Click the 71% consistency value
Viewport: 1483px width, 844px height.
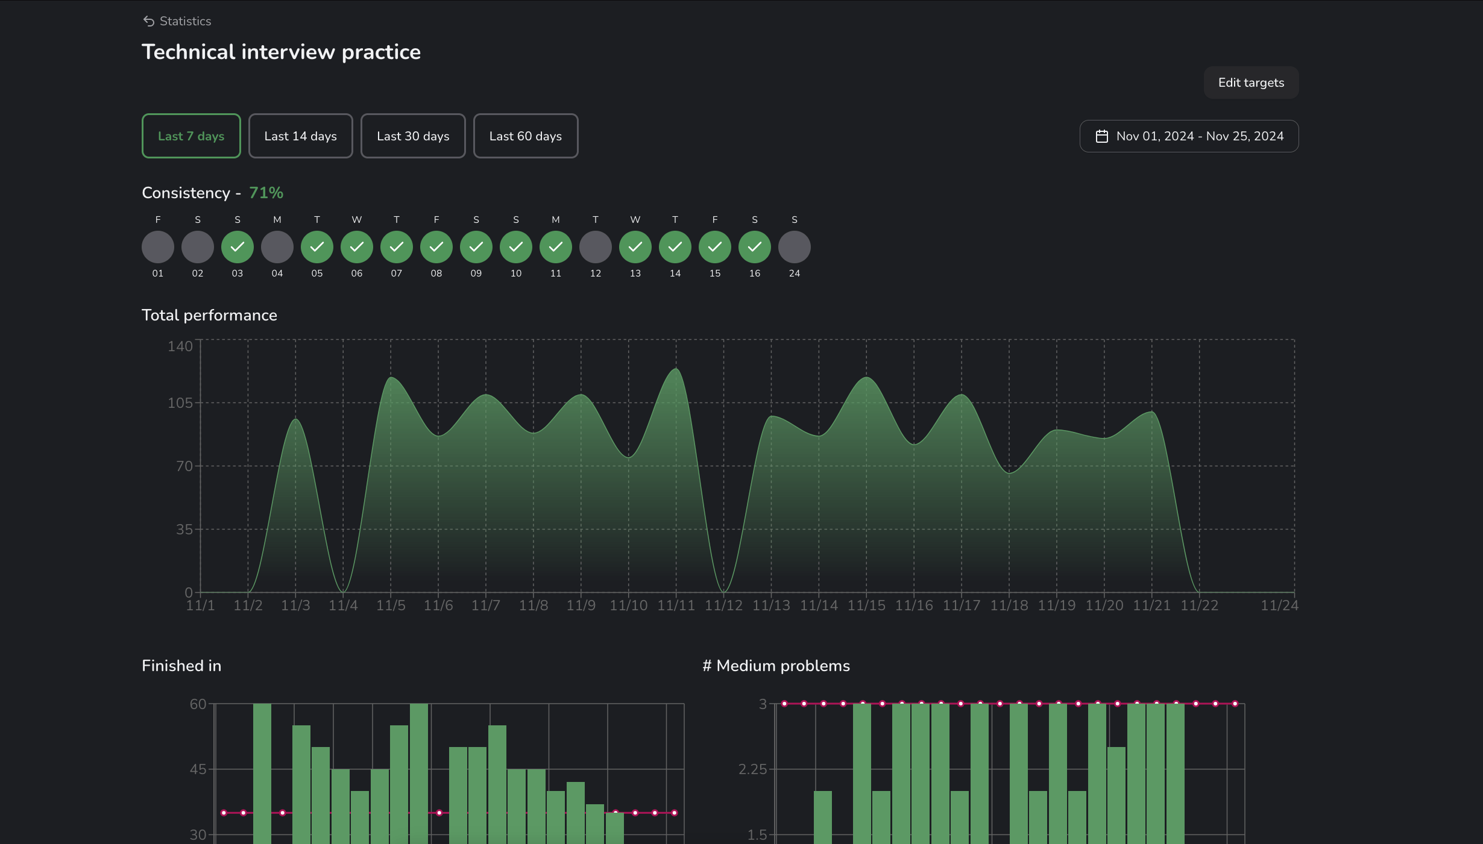click(266, 193)
